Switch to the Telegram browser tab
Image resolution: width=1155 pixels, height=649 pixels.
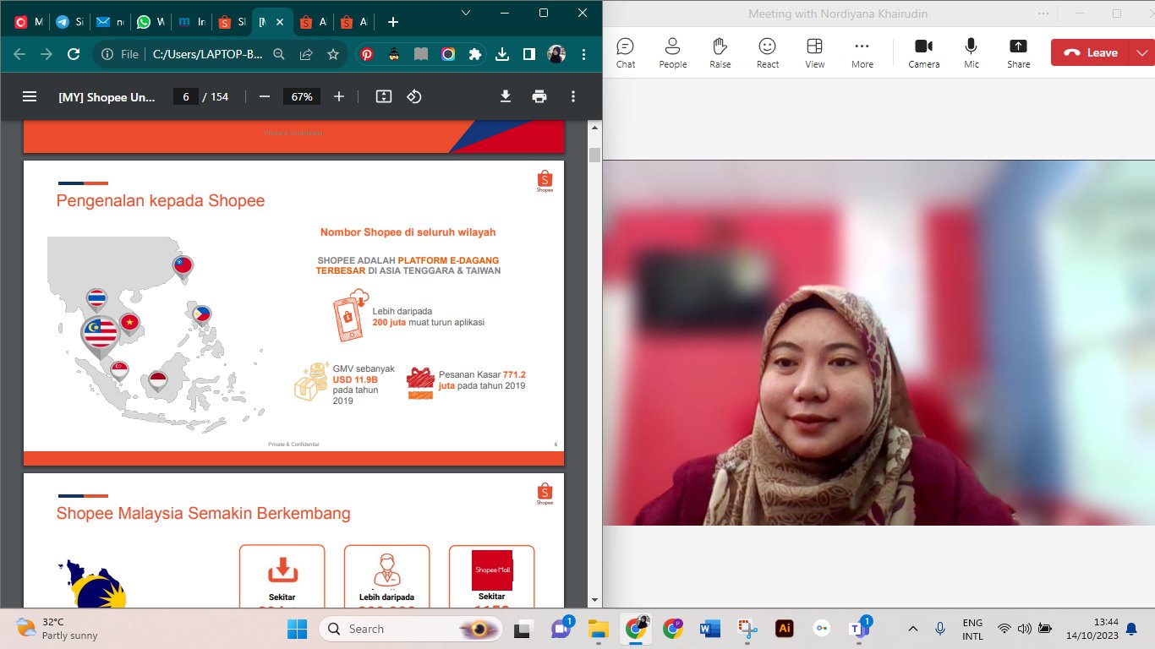(69, 22)
